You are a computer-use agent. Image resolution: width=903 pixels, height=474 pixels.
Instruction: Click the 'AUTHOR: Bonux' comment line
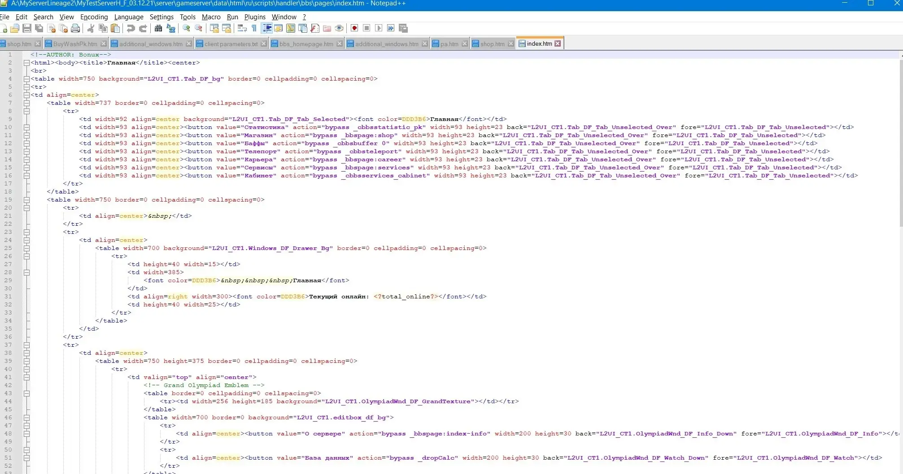pyautogui.click(x=71, y=55)
